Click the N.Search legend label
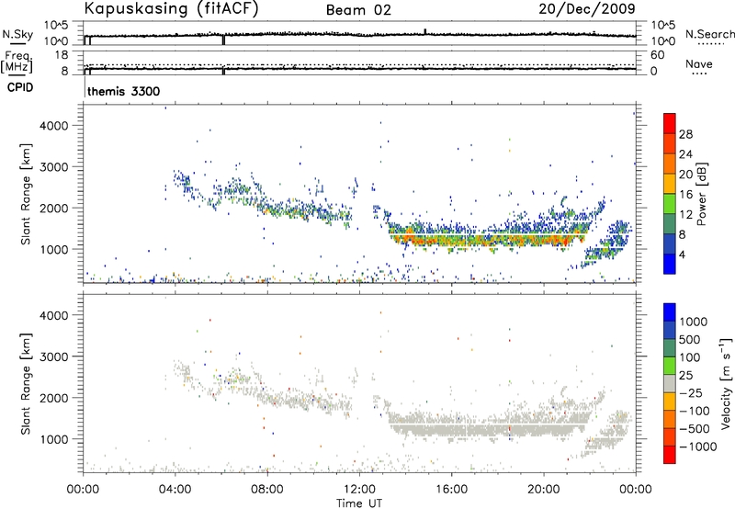Image resolution: width=735 pixels, height=509 pixels. [709, 34]
